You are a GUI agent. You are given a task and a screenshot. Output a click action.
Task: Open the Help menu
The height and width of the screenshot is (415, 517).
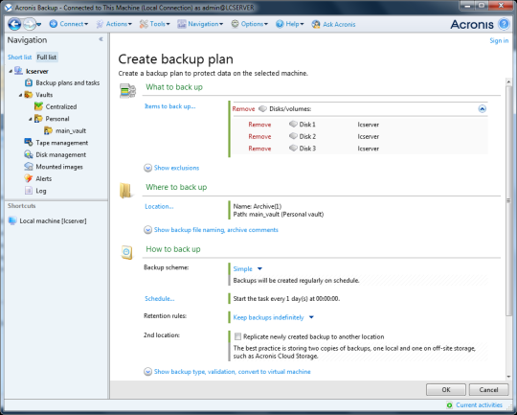[x=290, y=24]
